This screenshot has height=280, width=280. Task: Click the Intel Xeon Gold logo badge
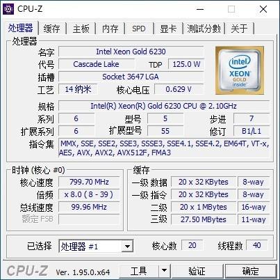tap(240, 70)
